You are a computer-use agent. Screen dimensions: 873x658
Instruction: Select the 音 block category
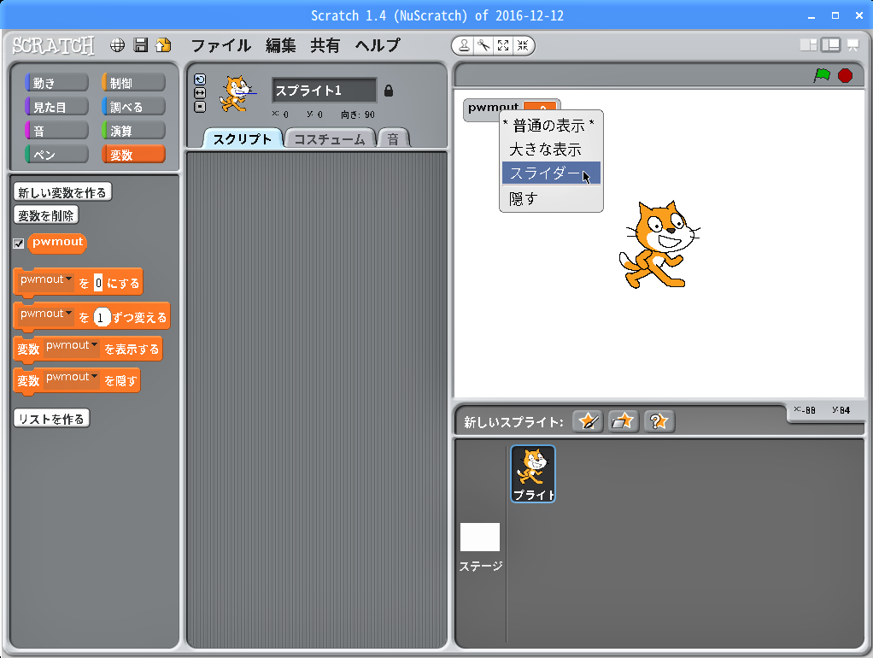[56, 131]
